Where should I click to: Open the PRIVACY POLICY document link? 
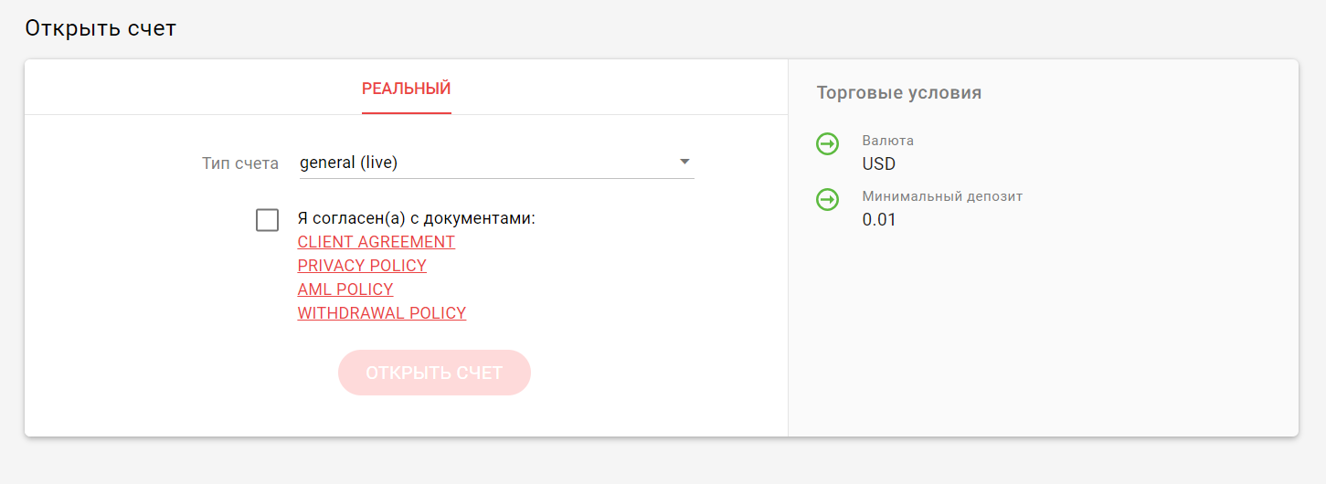[x=362, y=266]
